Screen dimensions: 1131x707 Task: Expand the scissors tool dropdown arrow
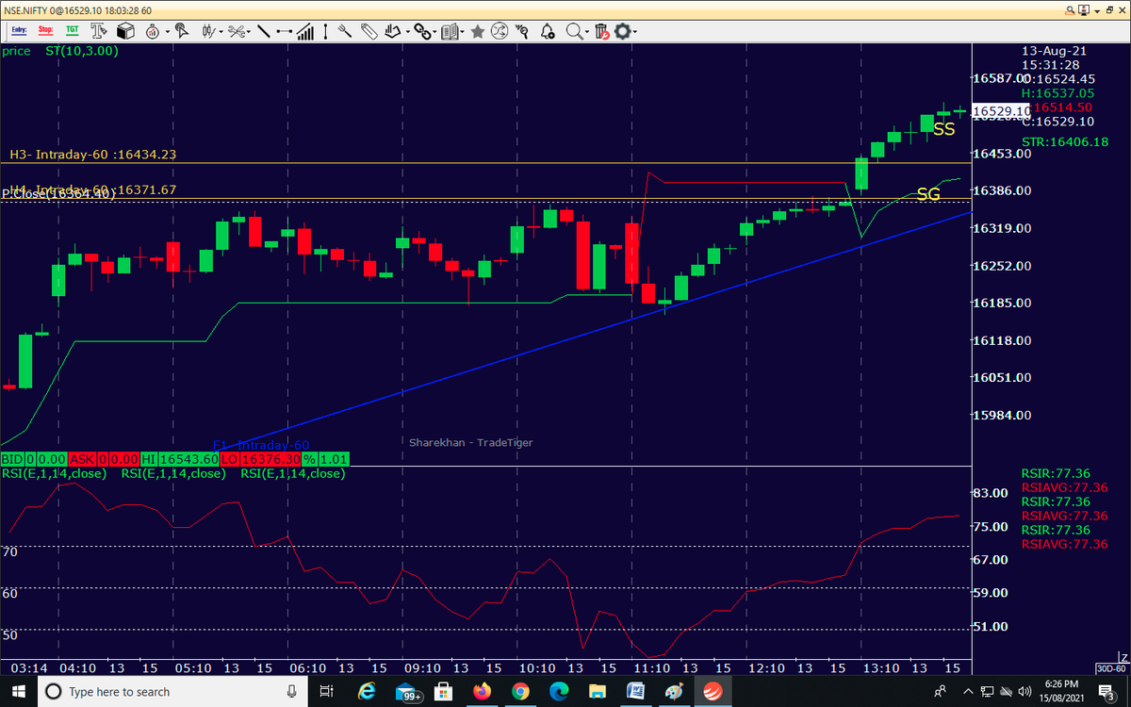(x=249, y=32)
